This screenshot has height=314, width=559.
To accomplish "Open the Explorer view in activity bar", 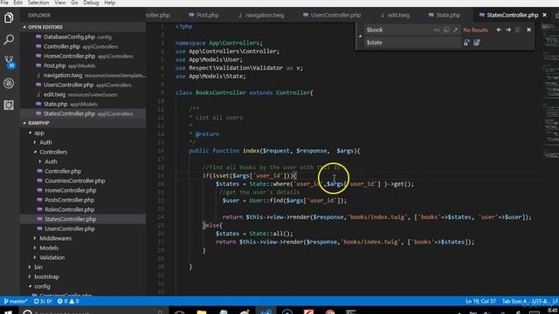I will [x=9, y=17].
